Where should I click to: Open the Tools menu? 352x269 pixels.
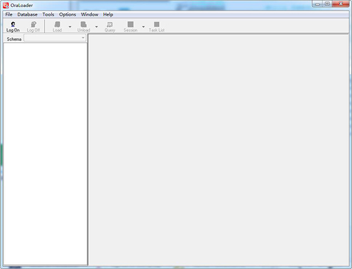48,14
